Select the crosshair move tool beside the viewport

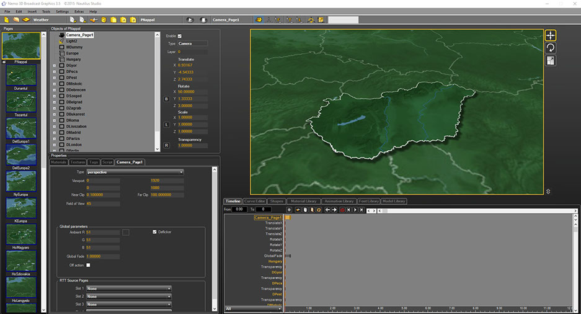click(550, 35)
